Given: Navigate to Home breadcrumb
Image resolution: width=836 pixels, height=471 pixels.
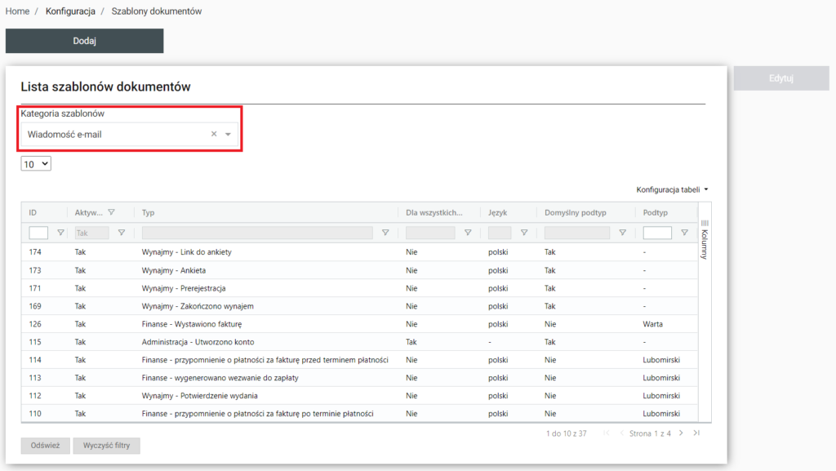Looking at the screenshot, I should pyautogui.click(x=17, y=11).
